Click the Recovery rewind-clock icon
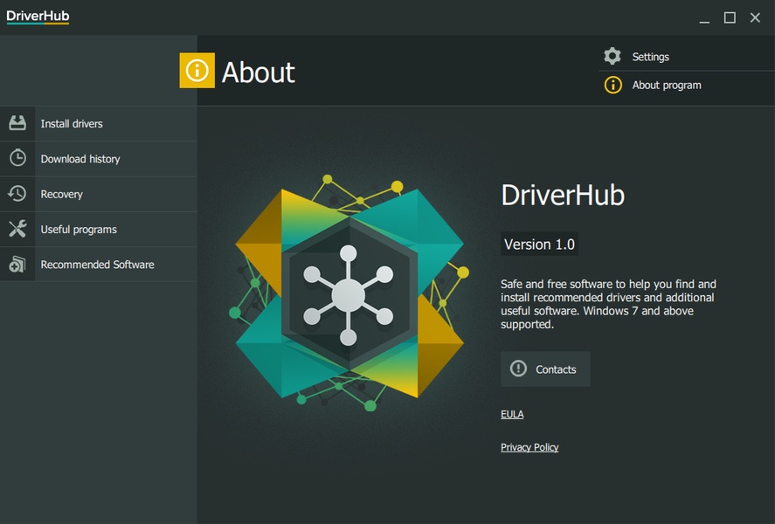 pyautogui.click(x=17, y=194)
